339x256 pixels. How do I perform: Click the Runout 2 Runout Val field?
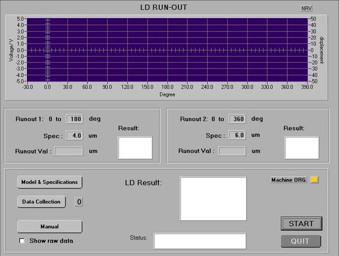pos(232,151)
